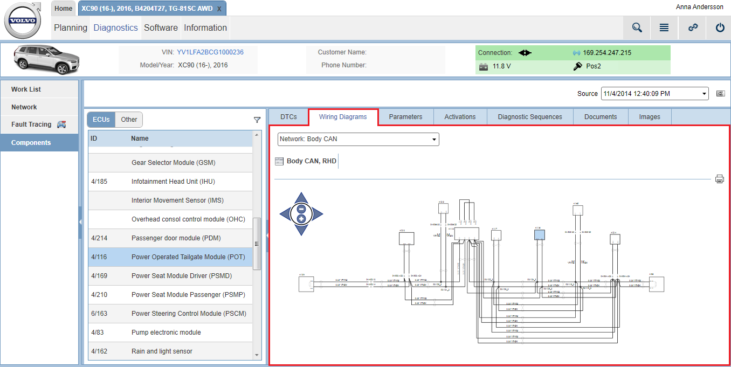731x367 pixels.
Task: Open Network in sidebar
Action: (x=39, y=107)
